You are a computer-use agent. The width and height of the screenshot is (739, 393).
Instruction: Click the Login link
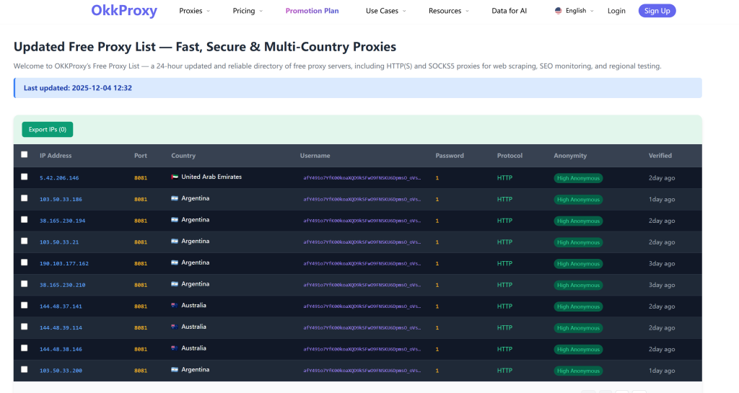616,11
